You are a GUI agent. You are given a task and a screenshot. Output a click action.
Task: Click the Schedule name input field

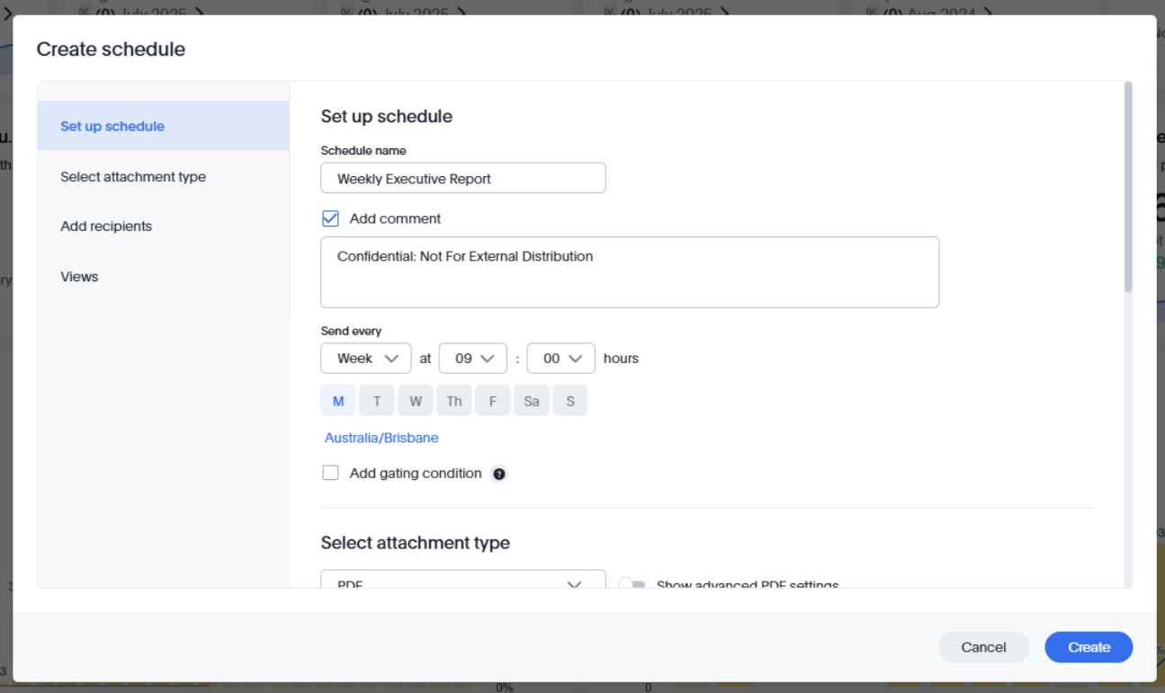(x=462, y=178)
